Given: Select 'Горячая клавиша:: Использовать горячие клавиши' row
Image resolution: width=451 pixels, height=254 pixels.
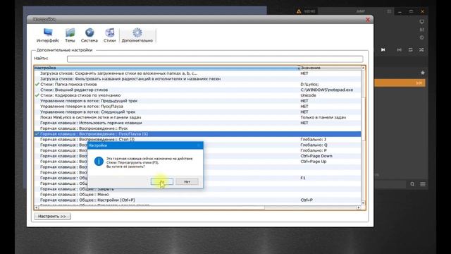Looking at the screenshot, I should pos(197,123).
